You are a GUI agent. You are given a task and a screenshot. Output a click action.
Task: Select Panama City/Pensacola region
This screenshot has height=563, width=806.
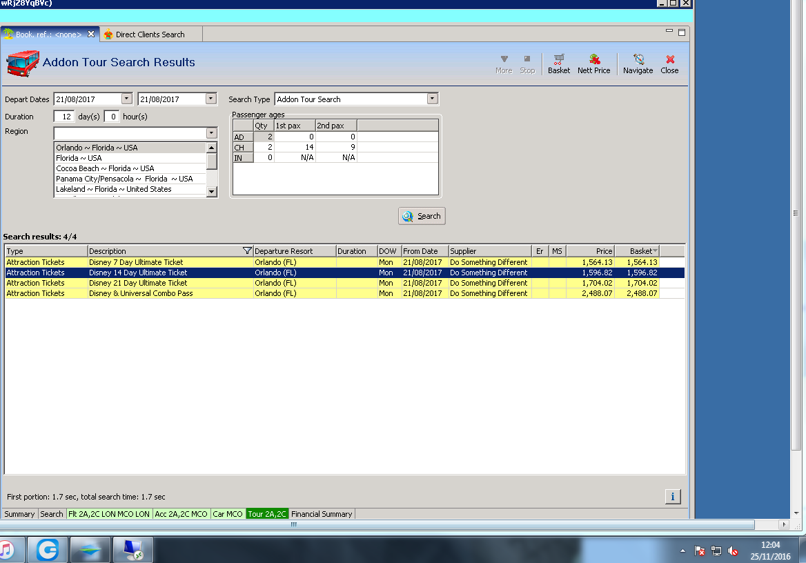130,179
